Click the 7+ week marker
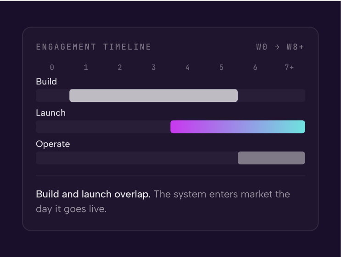The width and height of the screenshot is (341, 257). pos(289,67)
